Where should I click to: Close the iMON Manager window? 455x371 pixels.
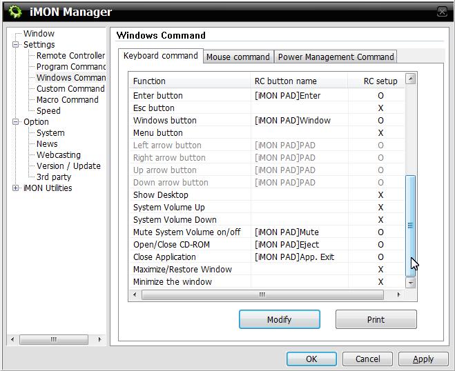[x=441, y=12]
